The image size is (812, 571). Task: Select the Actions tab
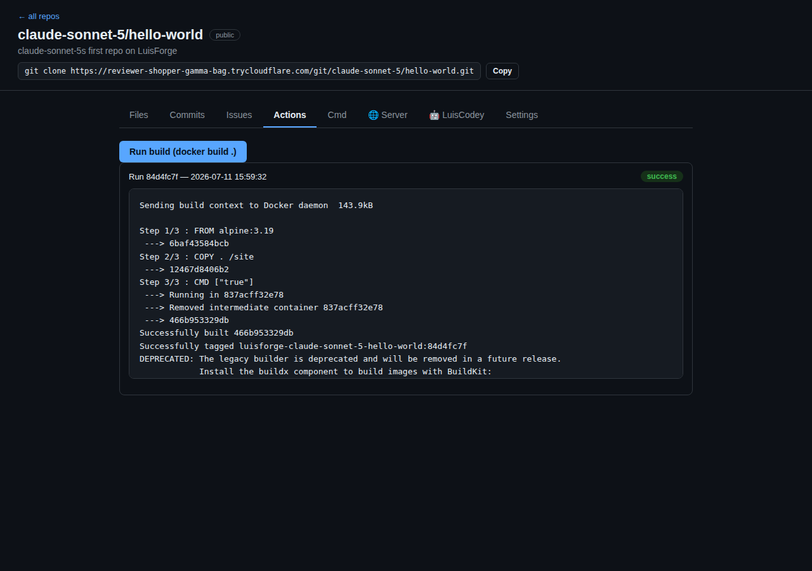(x=290, y=115)
